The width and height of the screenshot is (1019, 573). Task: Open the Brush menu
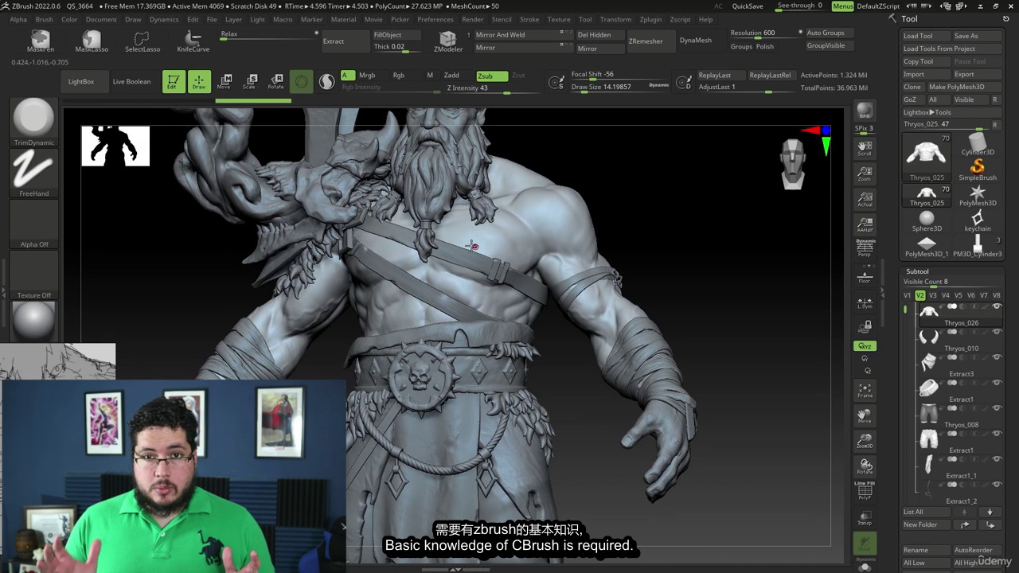[44, 19]
